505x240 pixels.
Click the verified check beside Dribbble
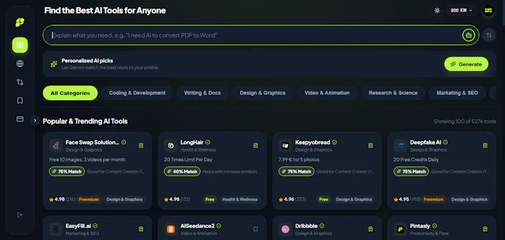pyautogui.click(x=322, y=226)
